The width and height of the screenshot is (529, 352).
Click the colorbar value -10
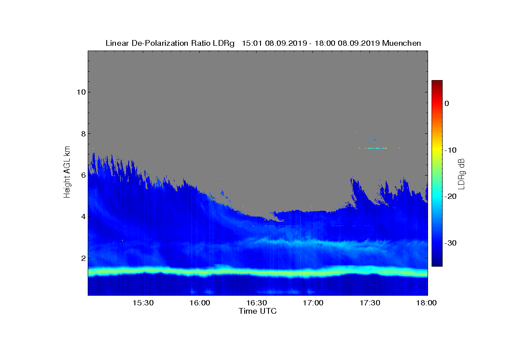[450, 150]
